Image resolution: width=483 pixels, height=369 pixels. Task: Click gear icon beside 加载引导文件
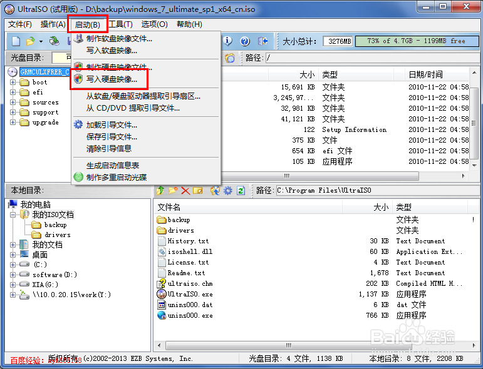[x=78, y=125]
